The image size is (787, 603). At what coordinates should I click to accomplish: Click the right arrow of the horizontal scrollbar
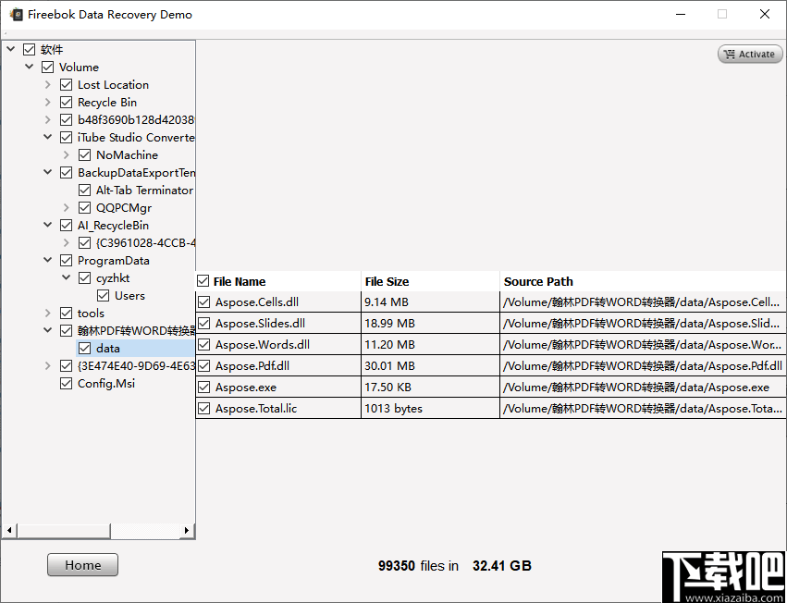click(x=188, y=530)
